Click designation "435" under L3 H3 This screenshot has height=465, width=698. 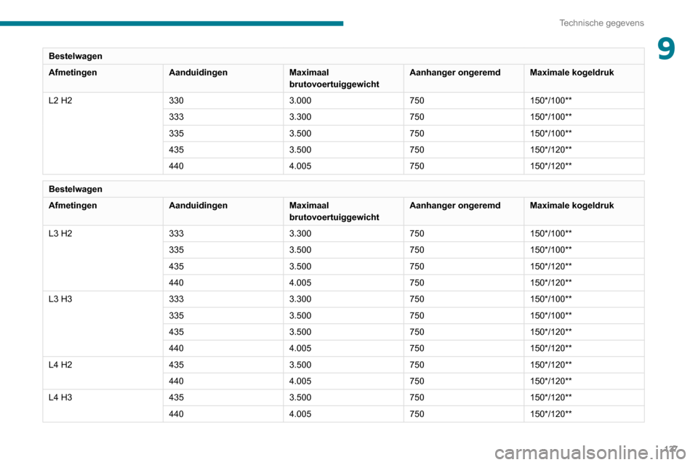click(176, 332)
